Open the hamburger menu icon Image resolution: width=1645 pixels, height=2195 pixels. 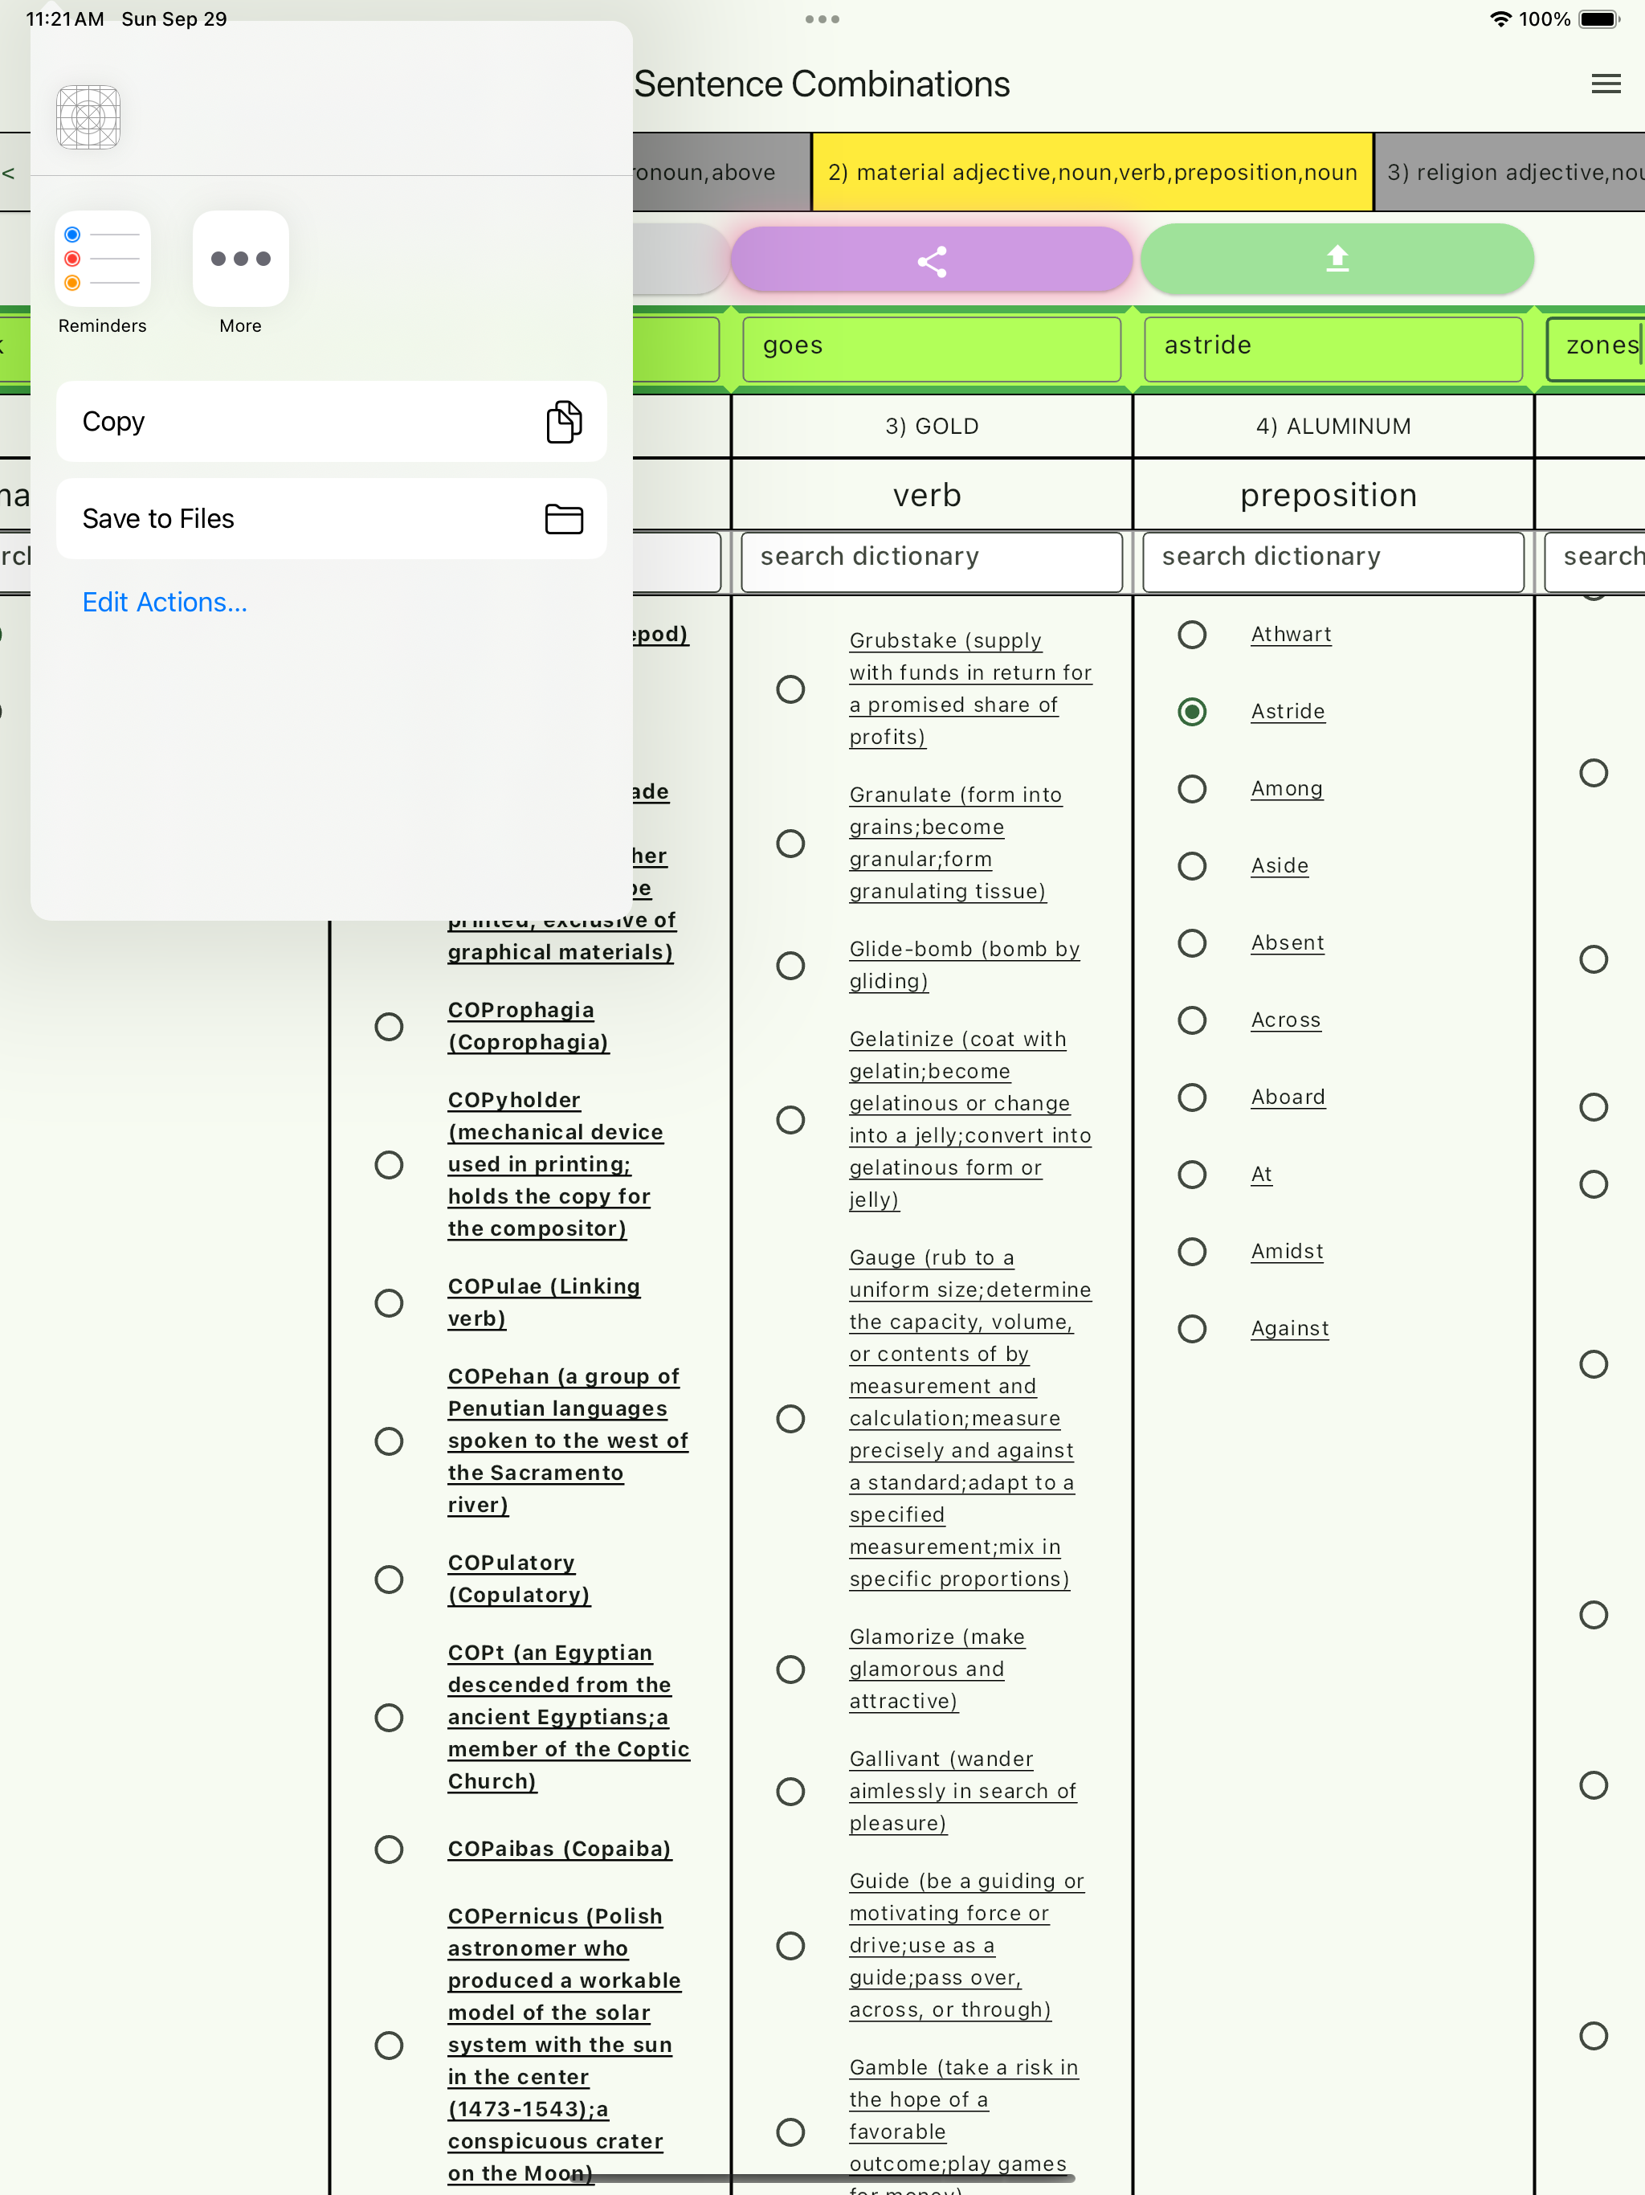coord(1606,84)
